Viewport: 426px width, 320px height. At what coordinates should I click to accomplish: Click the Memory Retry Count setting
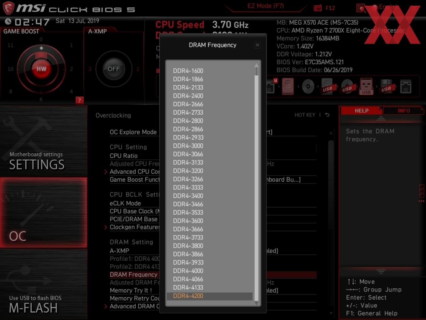(135, 298)
